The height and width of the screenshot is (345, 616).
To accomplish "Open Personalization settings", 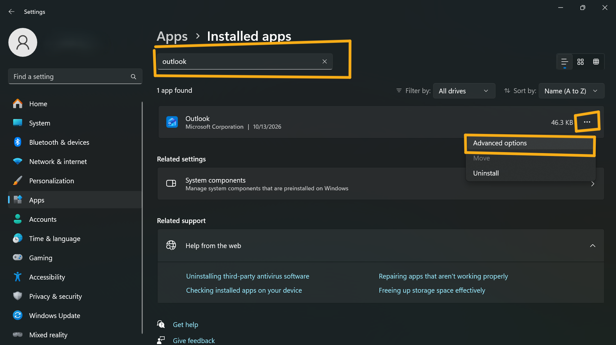I will coord(75,181).
